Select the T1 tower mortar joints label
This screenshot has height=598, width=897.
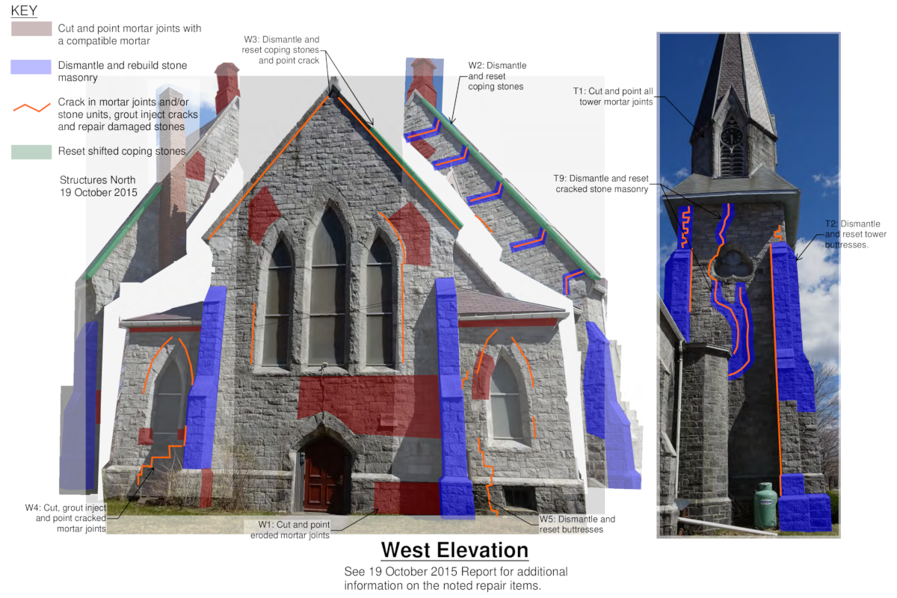click(613, 96)
